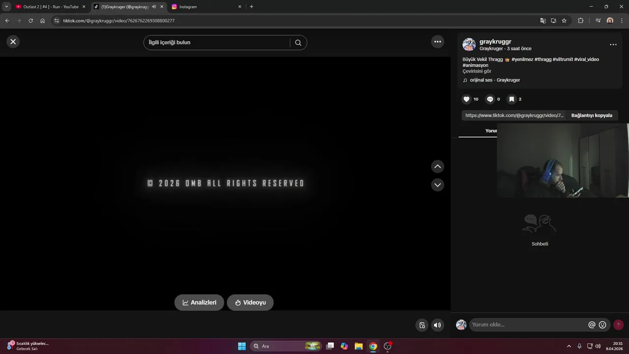Open the Extensions puzzle icon
This screenshot has width=629, height=354.
tap(580, 21)
